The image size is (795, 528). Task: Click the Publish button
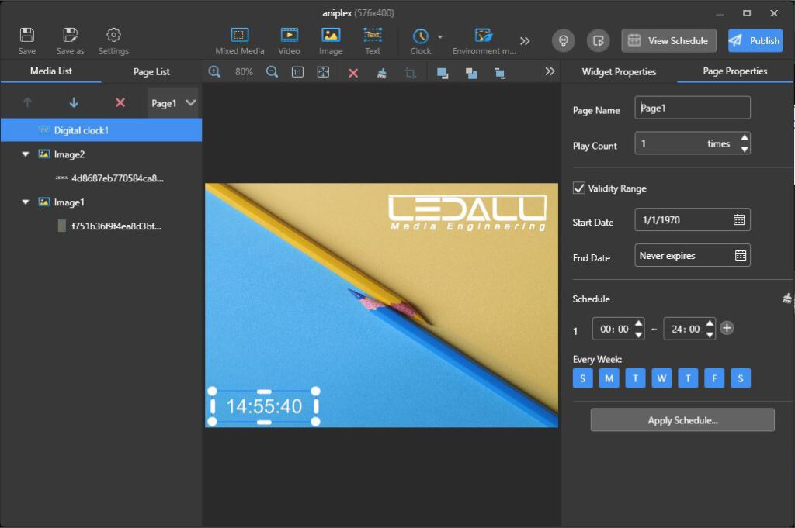click(755, 40)
